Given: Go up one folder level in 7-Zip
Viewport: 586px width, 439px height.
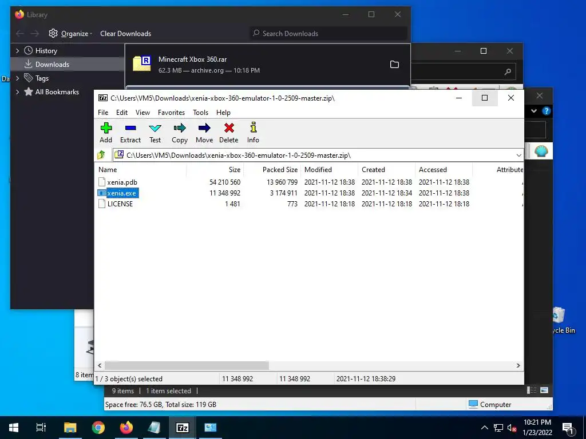Looking at the screenshot, I should point(101,155).
